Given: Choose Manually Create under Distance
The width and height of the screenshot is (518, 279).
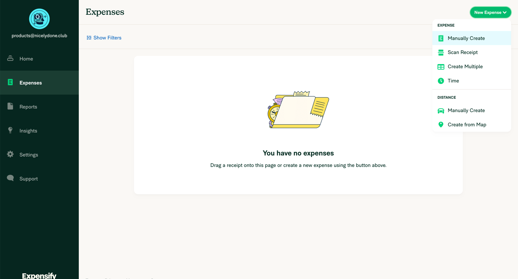Looking at the screenshot, I should point(472,110).
